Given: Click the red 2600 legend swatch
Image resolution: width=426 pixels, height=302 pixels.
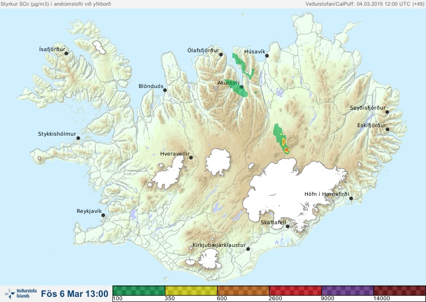Looking at the screenshot, I should (x=295, y=291).
